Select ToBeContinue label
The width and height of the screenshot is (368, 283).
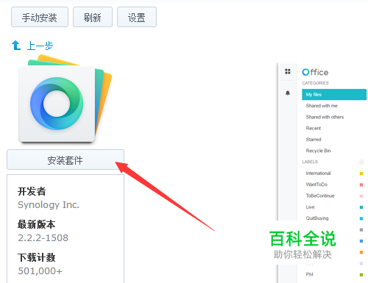(x=320, y=196)
